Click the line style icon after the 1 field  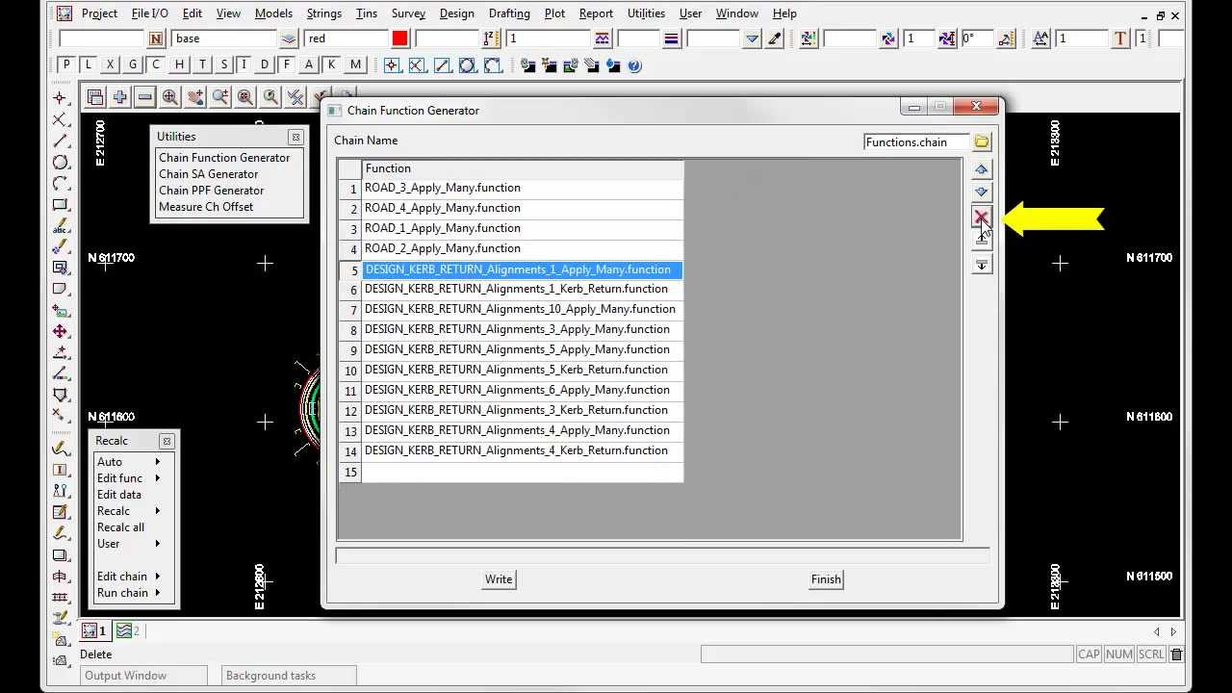[x=603, y=38]
